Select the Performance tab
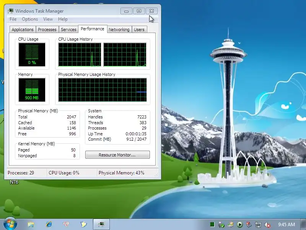Image resolution: width=306 pixels, height=230 pixels. 93,29
